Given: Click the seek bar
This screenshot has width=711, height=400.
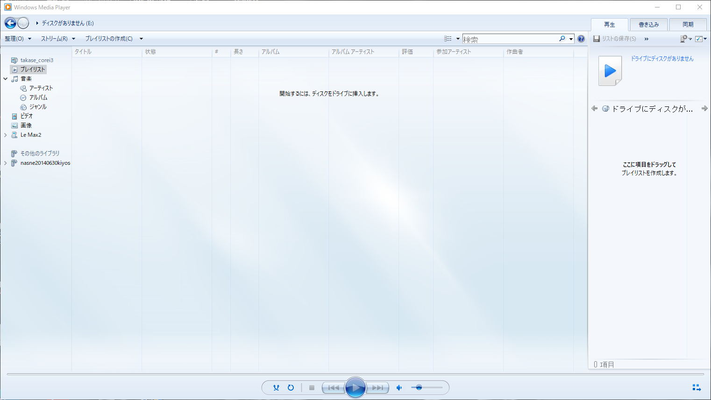Looking at the screenshot, I should [x=355, y=374].
